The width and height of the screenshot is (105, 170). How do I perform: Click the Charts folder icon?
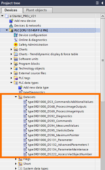[16, 49]
